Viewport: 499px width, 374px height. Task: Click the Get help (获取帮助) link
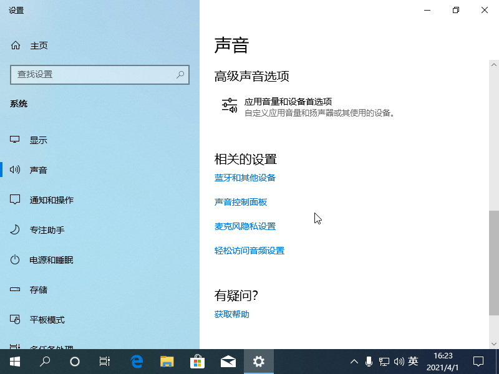point(231,314)
